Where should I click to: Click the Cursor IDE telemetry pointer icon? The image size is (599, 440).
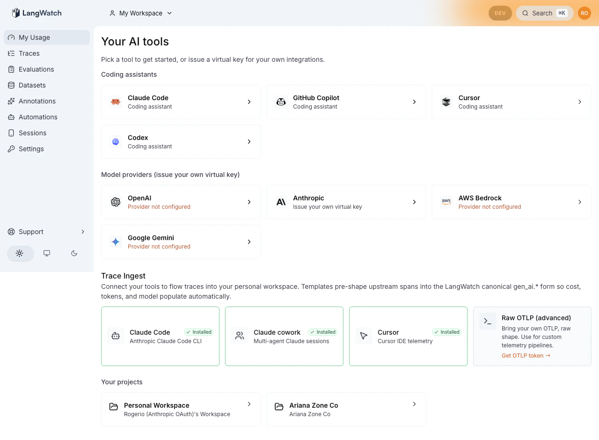tap(364, 336)
